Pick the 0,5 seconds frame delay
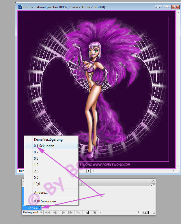This screenshot has height=224, width=181. pyautogui.click(x=36, y=159)
